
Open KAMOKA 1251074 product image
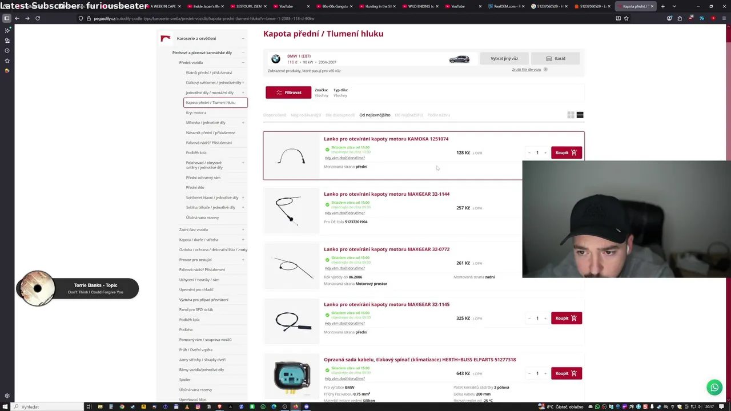coord(291,155)
